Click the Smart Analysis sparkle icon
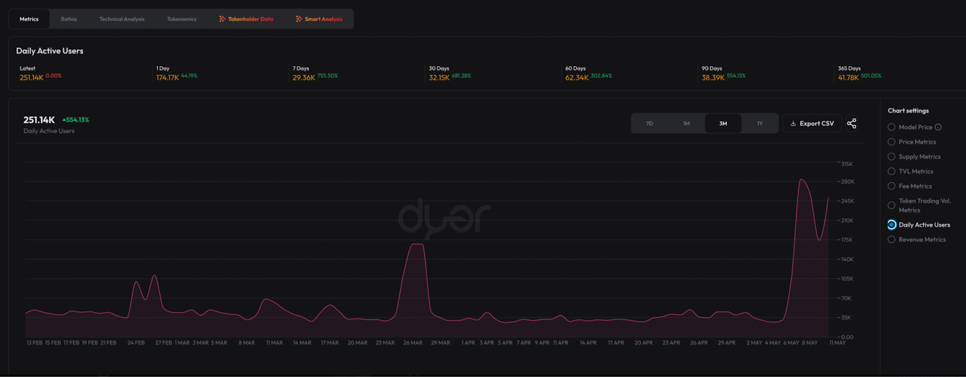Viewport: 966px width, 377px height. point(299,19)
